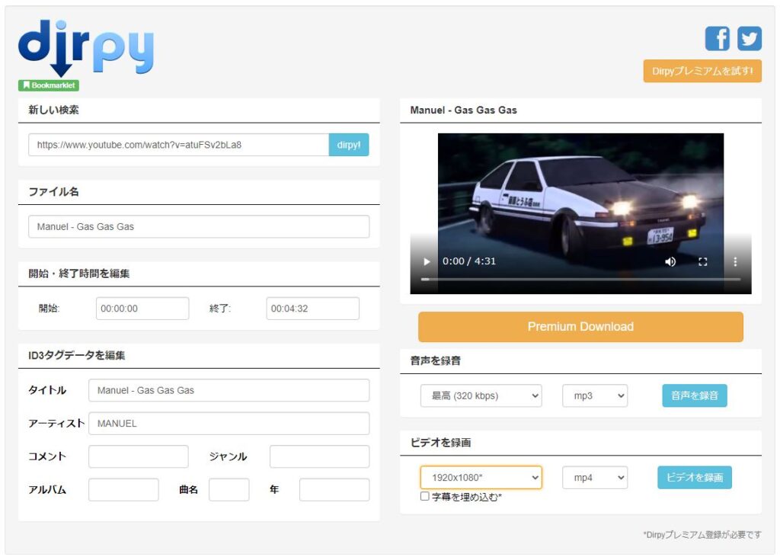The image size is (780, 560).
Task: Click the ID3タグデータを編集 heading
Action: coord(77,355)
